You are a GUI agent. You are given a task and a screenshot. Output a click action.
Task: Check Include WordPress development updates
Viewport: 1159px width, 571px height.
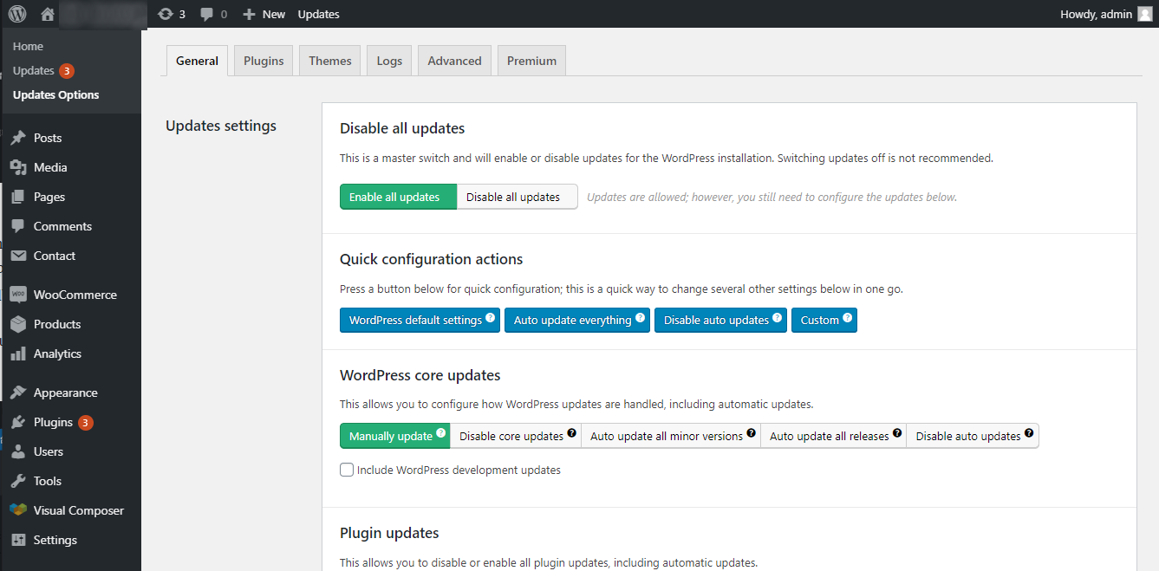pos(347,470)
